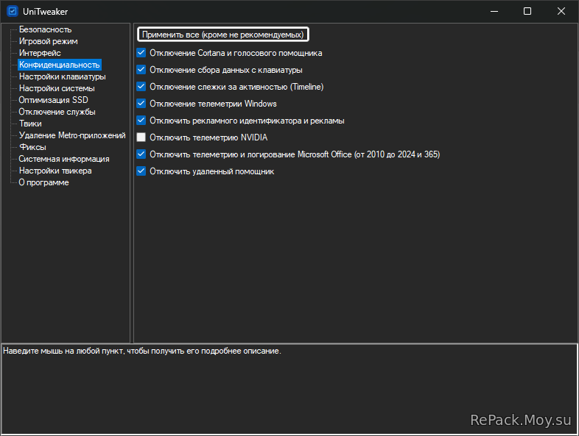Go to Настройки клавиатуры section
This screenshot has height=436, width=579.
63,76
